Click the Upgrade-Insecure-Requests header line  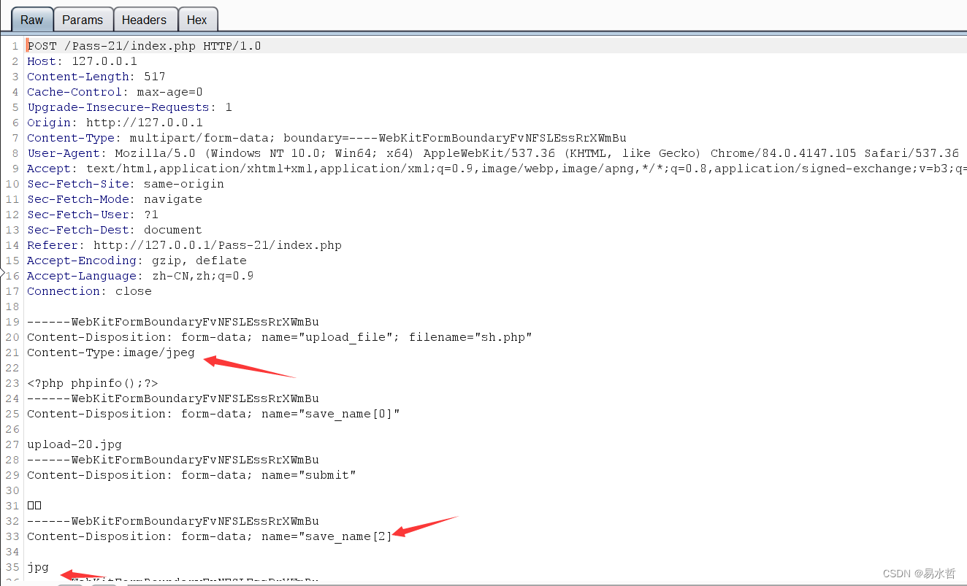click(x=129, y=107)
